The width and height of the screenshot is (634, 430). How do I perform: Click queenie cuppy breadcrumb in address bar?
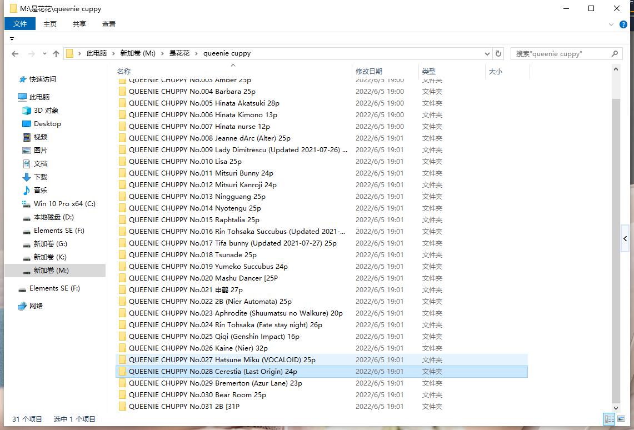tap(227, 53)
